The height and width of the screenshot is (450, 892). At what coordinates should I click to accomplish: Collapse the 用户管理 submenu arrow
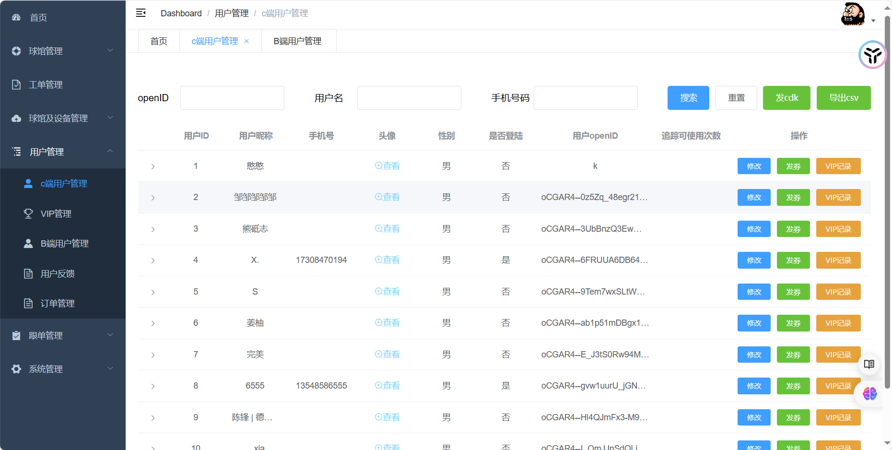(x=110, y=151)
